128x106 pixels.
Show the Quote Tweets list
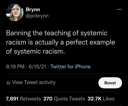pyautogui.click(x=69, y=99)
